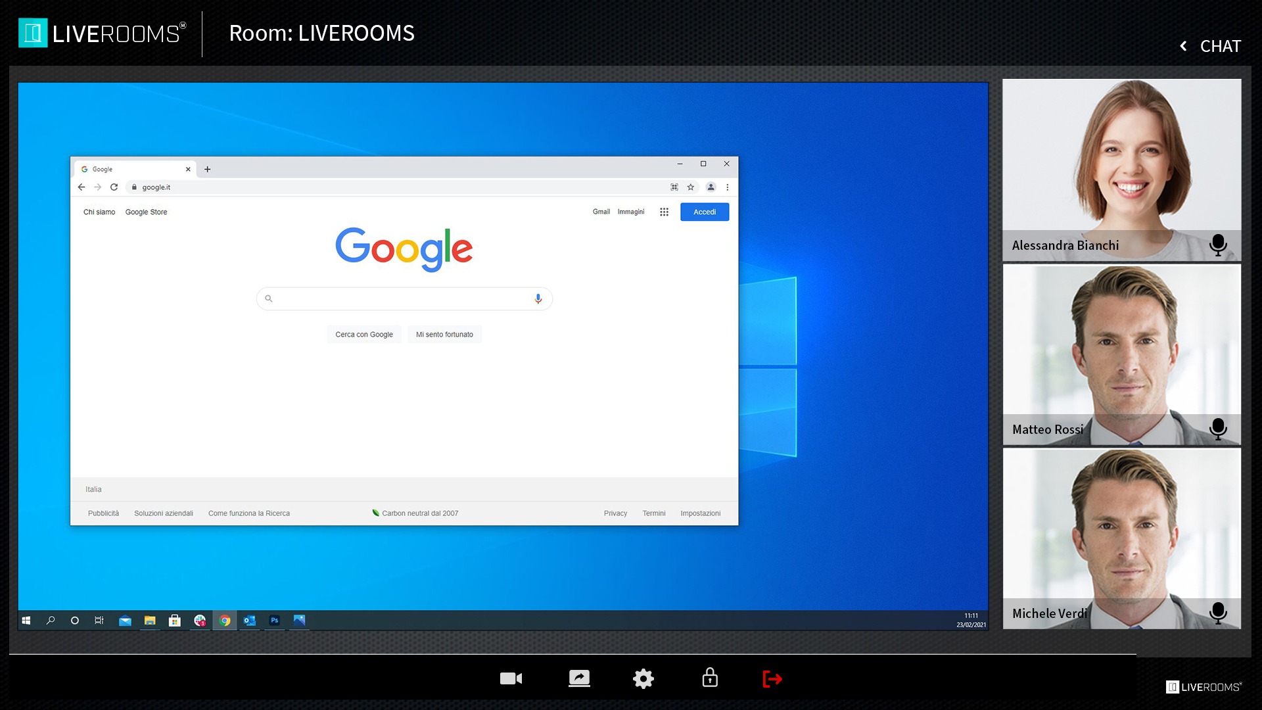This screenshot has width=1262, height=710.
Task: Open the Privacy footer link
Action: tap(615, 513)
